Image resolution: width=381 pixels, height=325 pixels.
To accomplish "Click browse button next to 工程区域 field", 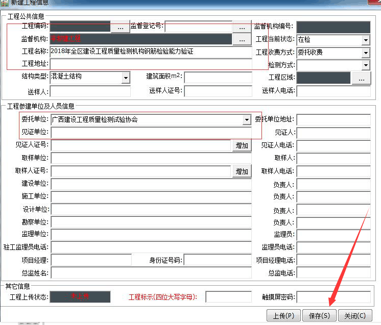I will pyautogui.click(x=361, y=78).
